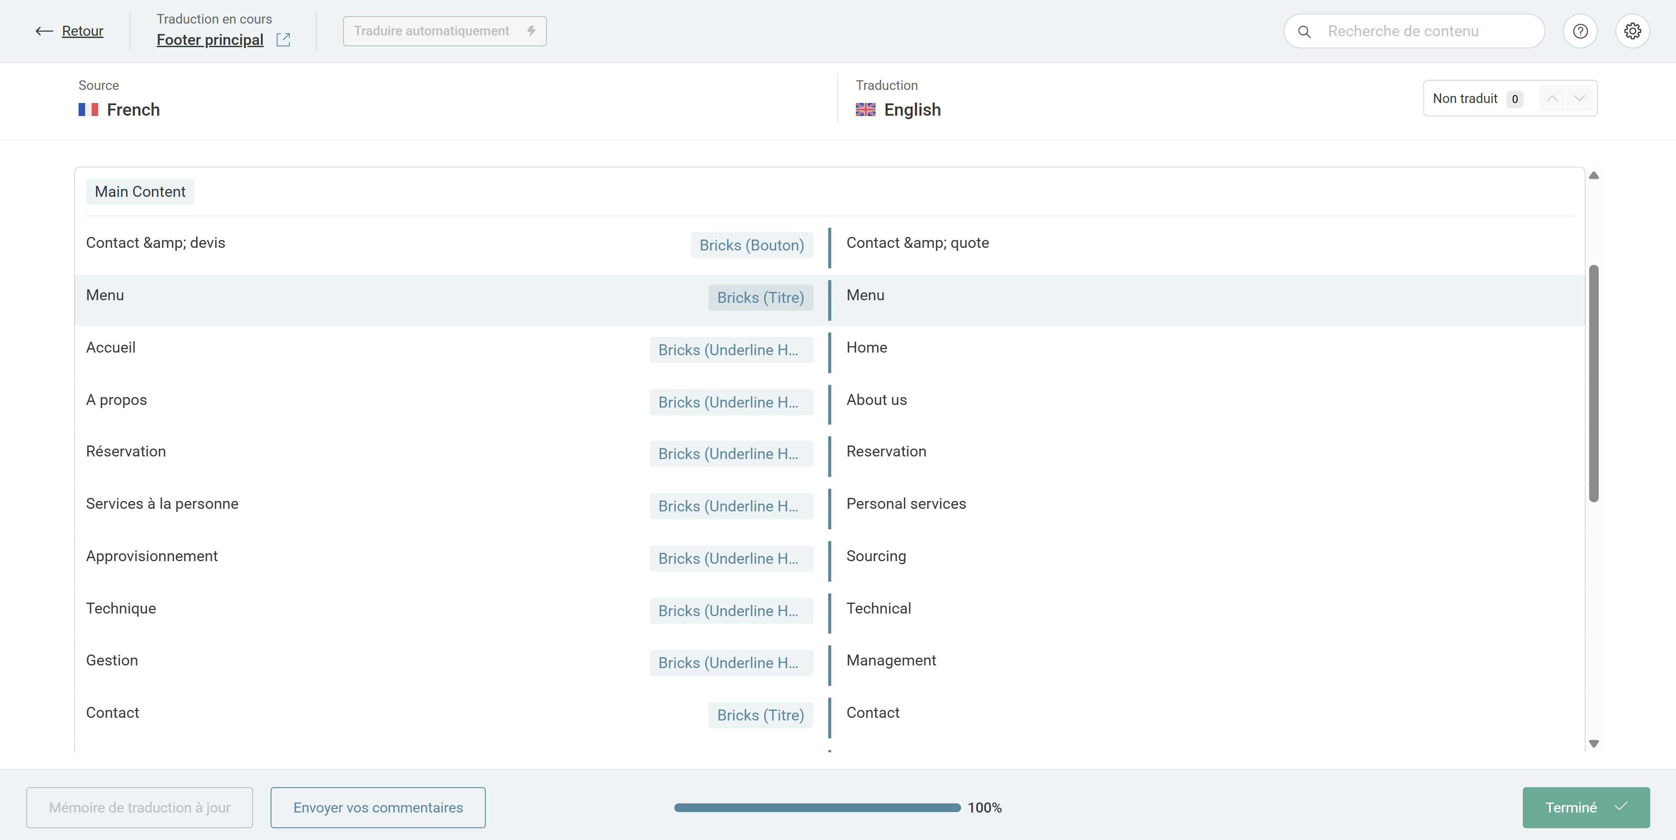The height and width of the screenshot is (840, 1676).
Task: Select source text 'Services à la personne'
Action: coord(162,504)
